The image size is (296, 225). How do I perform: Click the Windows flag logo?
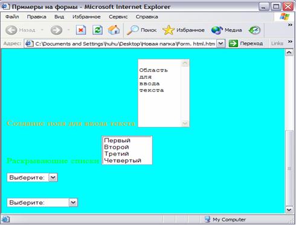click(x=285, y=16)
